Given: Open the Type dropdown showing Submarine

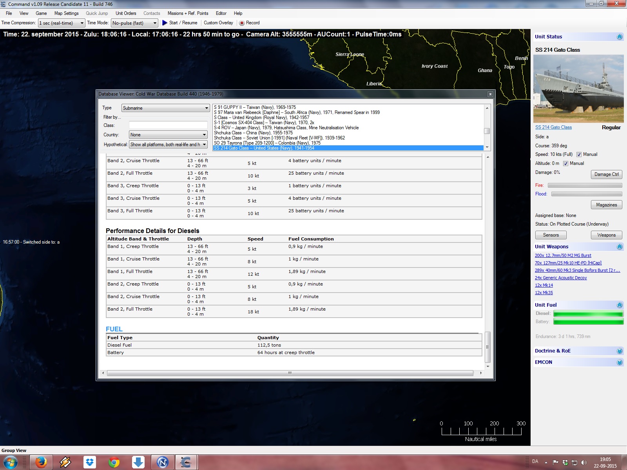Looking at the screenshot, I should pos(165,108).
